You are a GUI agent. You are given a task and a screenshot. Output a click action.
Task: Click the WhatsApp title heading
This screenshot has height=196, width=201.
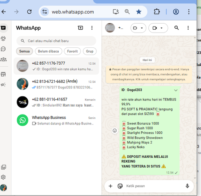[x=28, y=28]
